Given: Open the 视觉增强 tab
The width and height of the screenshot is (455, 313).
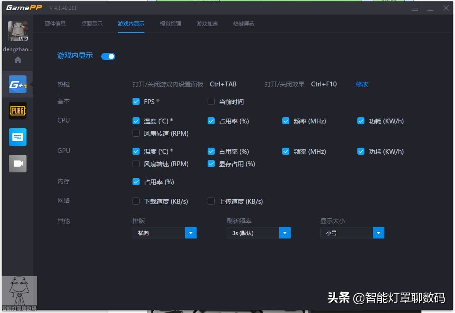Looking at the screenshot, I should pyautogui.click(x=170, y=24).
